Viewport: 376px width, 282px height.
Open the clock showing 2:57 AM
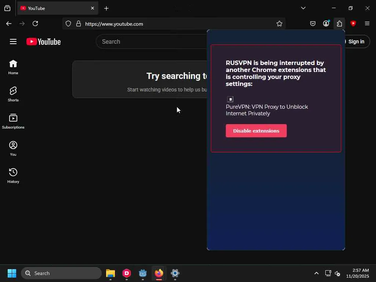357,273
